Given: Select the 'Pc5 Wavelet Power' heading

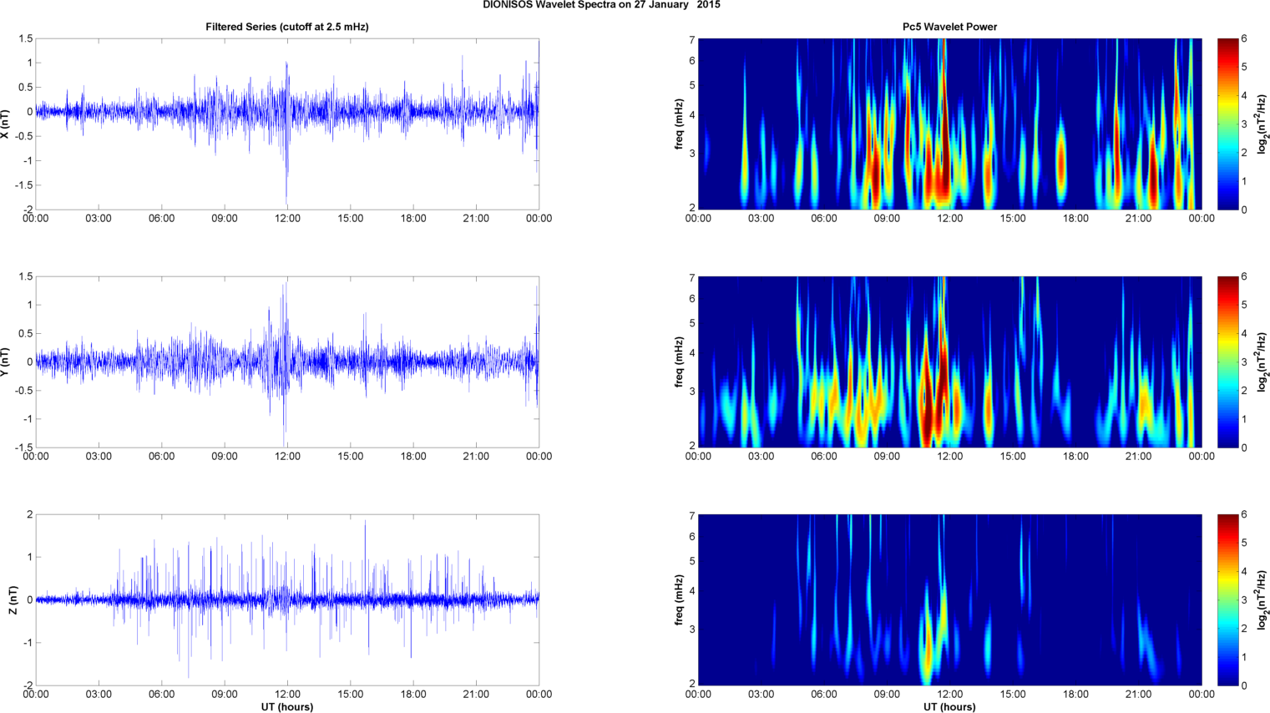Looking at the screenshot, I should click(x=949, y=27).
